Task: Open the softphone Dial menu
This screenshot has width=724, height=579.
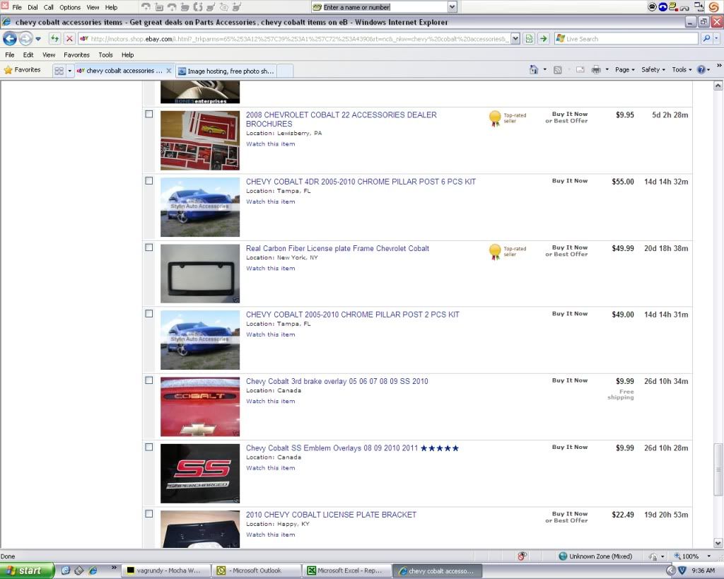Action: 33,7
